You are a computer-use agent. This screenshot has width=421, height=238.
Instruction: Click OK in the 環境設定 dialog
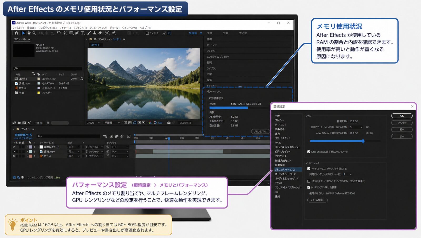[402, 116]
